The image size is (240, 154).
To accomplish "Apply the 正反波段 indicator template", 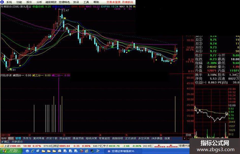I will [x=131, y=138].
